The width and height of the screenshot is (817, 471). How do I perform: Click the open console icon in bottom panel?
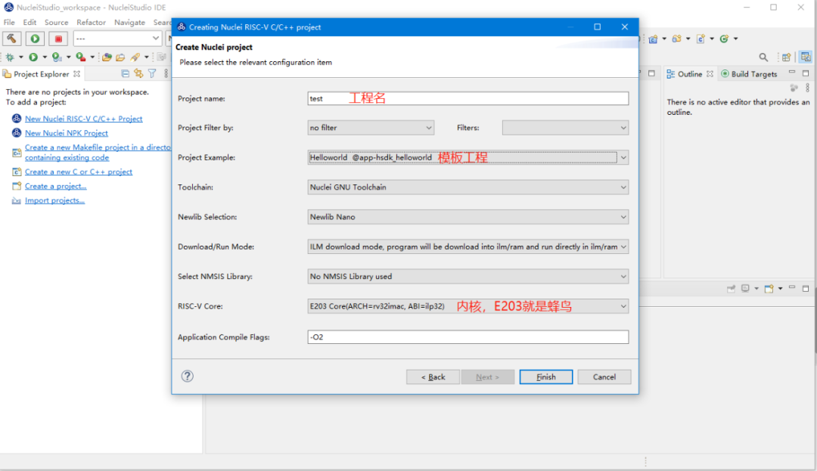click(769, 288)
